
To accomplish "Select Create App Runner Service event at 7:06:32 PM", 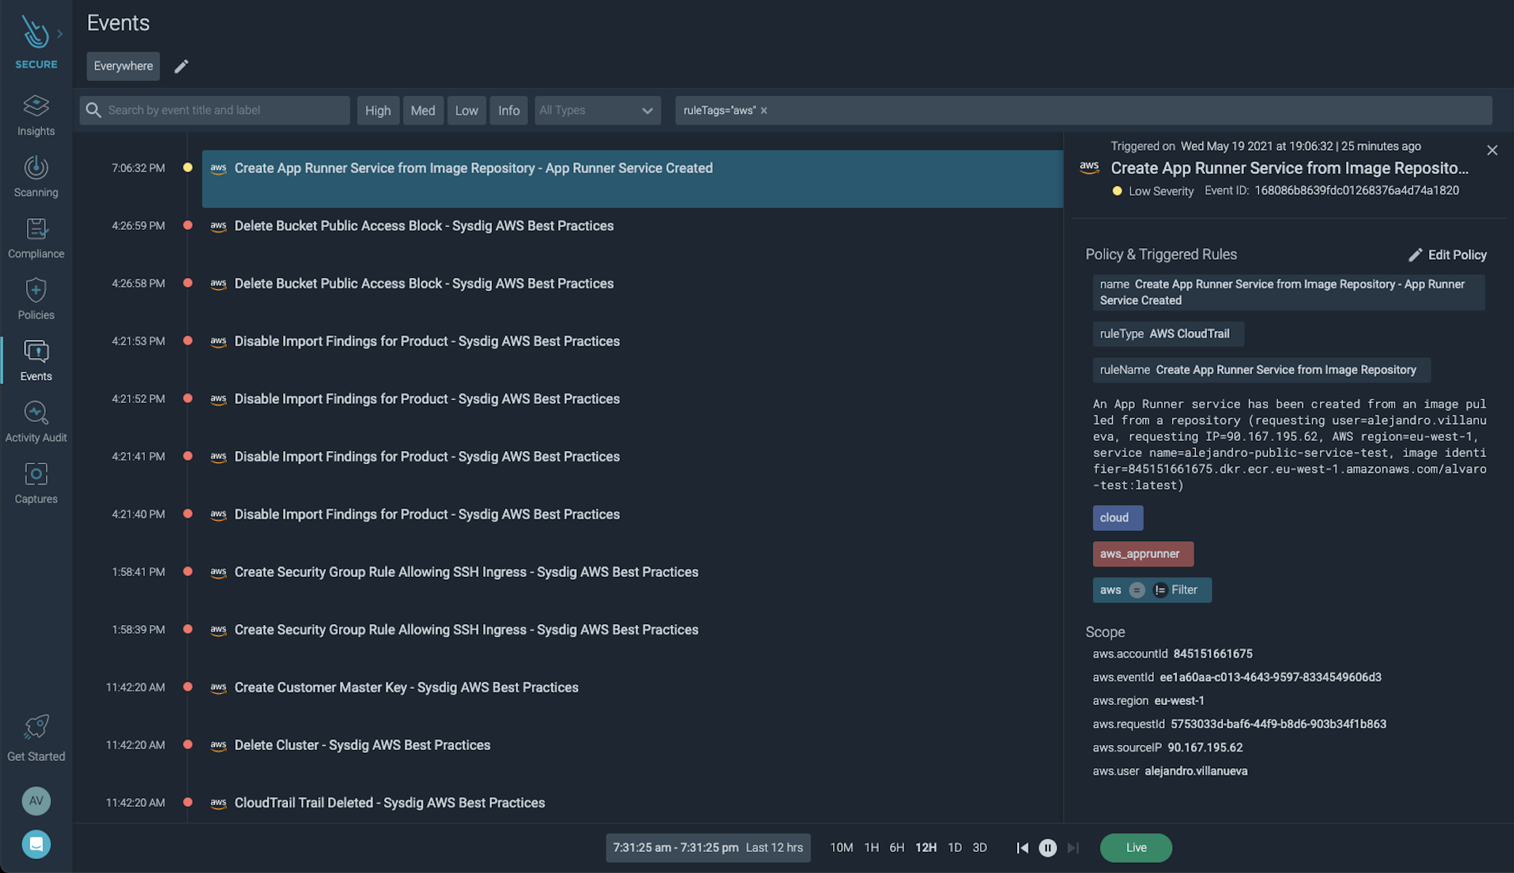I will pos(632,179).
